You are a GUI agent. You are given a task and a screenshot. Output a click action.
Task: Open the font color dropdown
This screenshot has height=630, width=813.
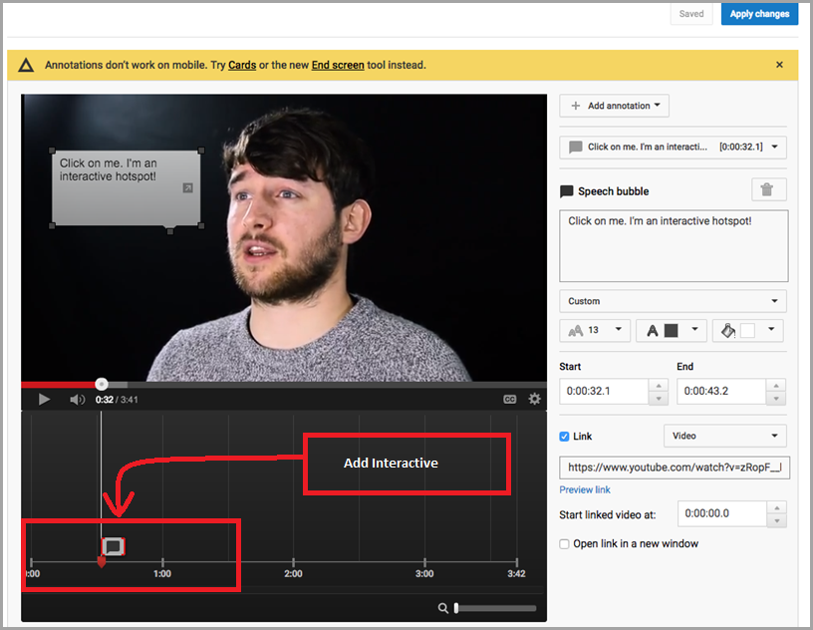(672, 330)
